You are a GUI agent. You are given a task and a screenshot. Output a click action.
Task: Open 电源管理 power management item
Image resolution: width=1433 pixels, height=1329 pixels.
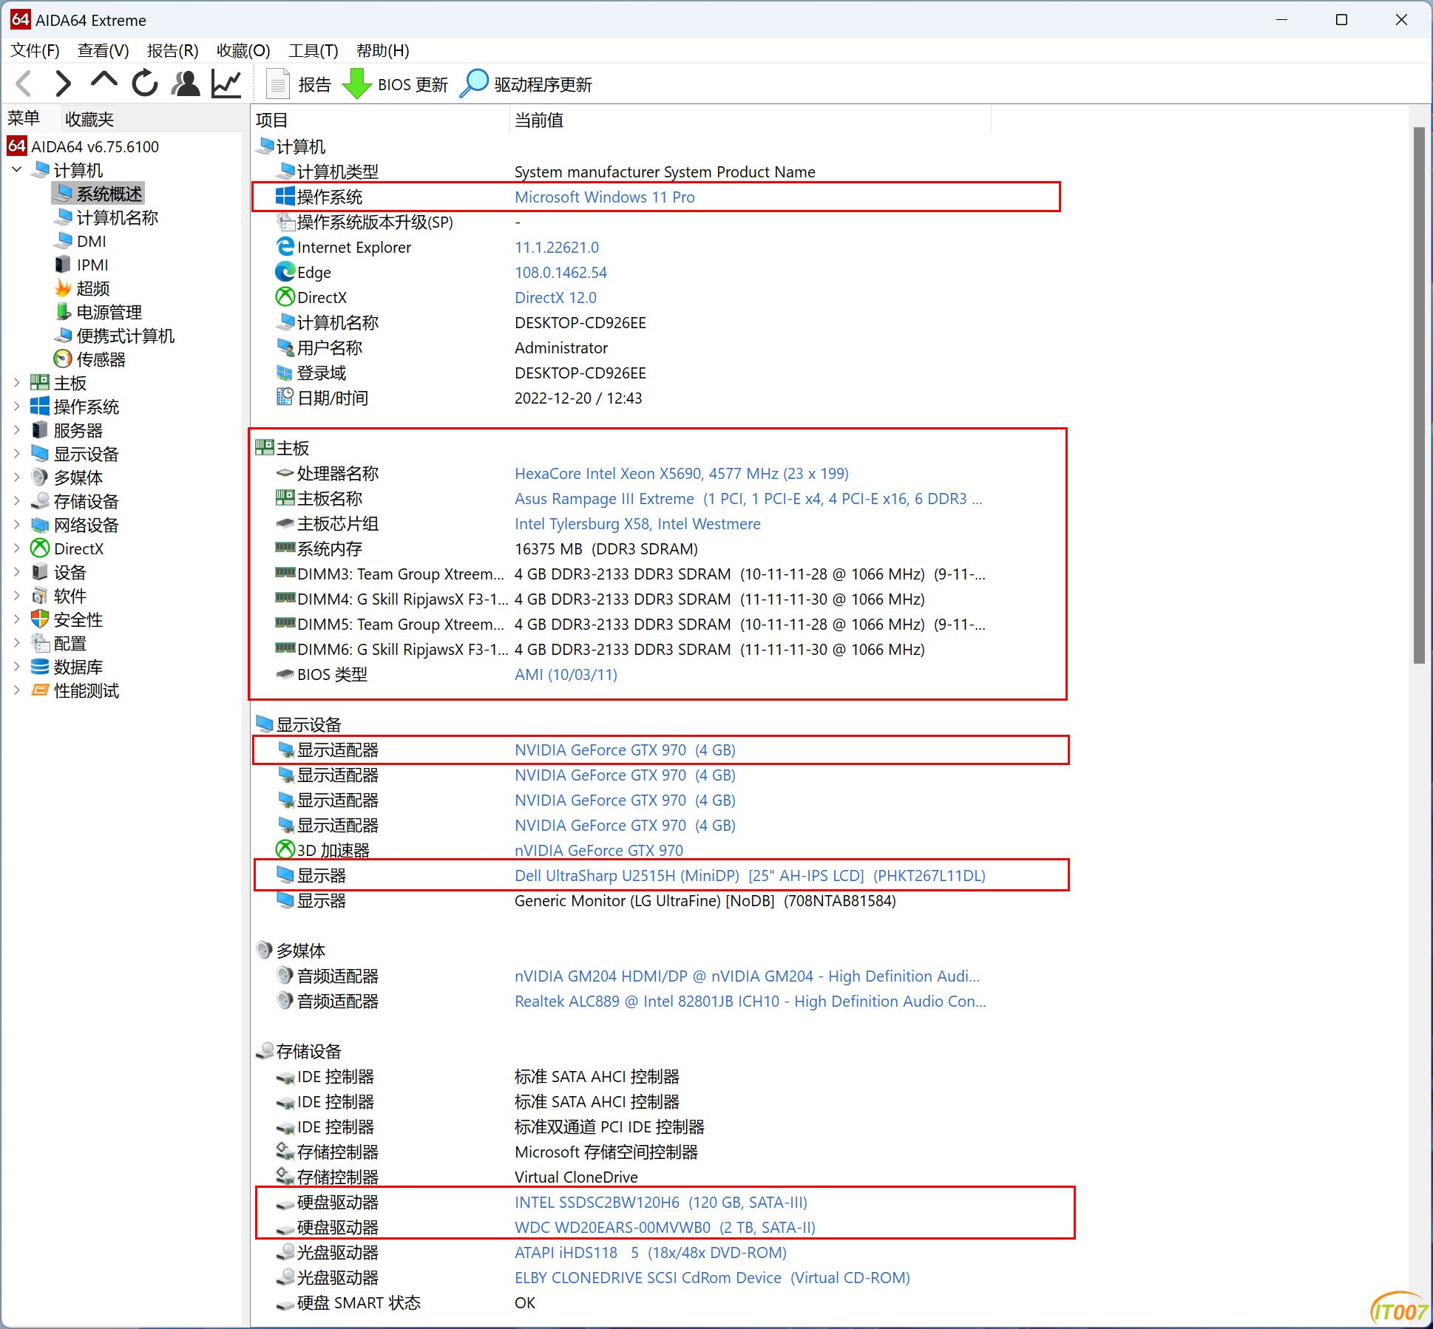(x=109, y=312)
